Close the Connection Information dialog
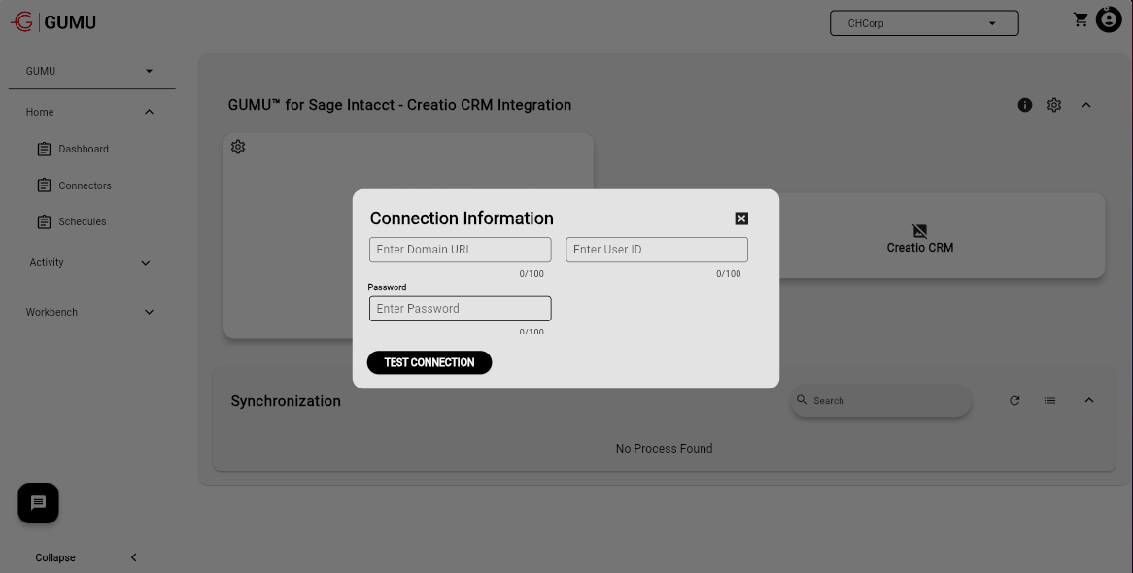This screenshot has width=1133, height=573. (x=741, y=219)
